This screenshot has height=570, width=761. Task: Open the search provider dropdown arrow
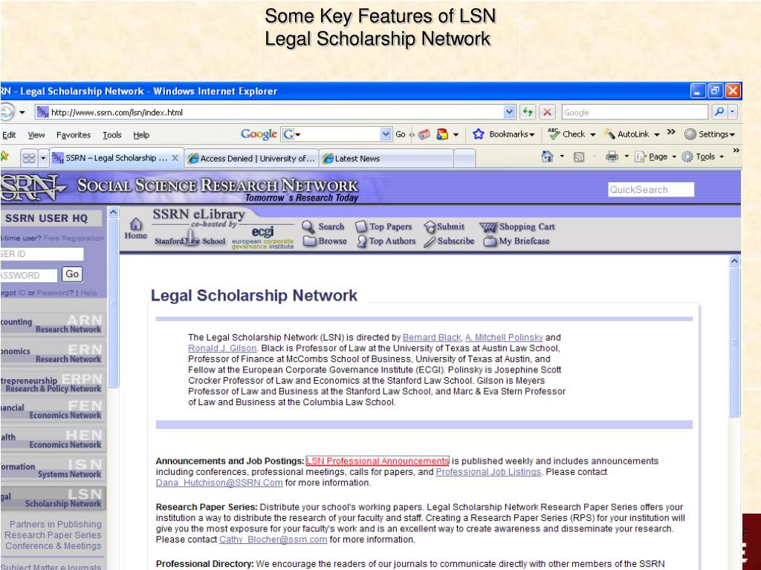click(732, 112)
